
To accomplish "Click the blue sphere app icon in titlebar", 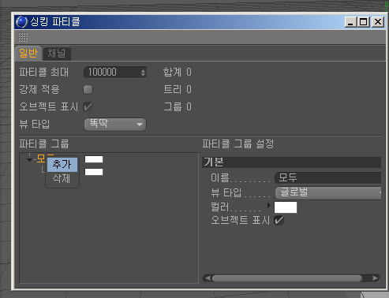I will pos(21,22).
